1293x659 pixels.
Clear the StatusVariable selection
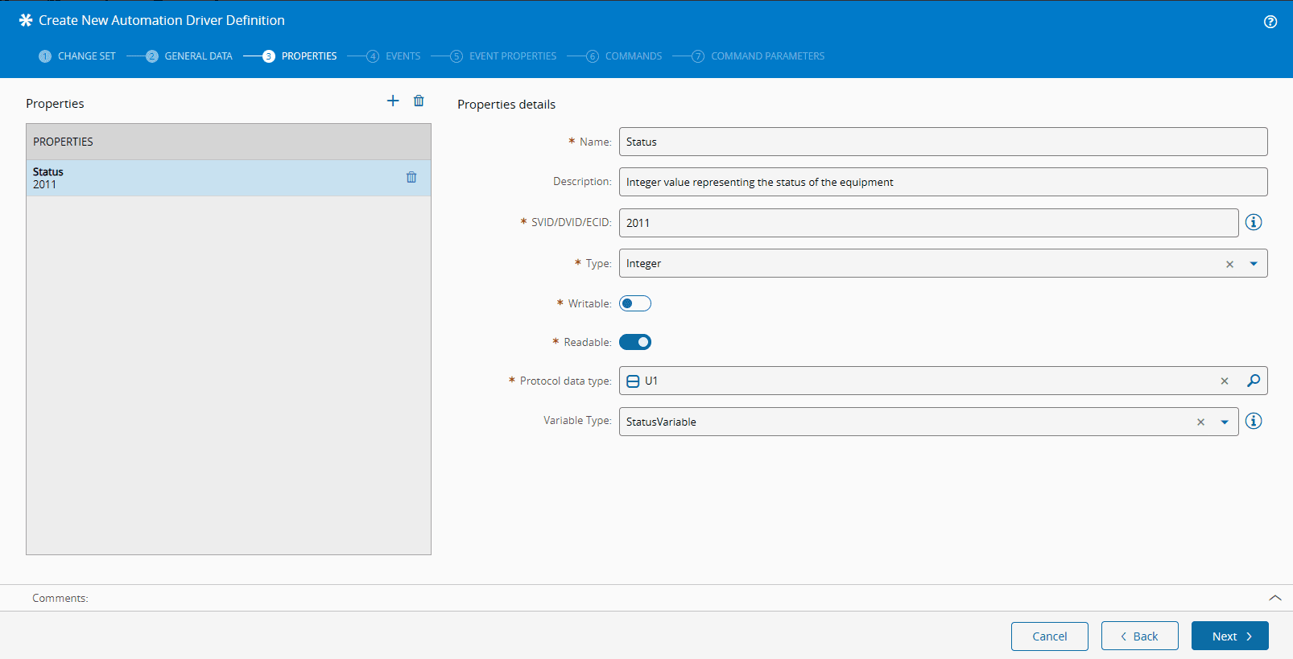click(x=1200, y=422)
